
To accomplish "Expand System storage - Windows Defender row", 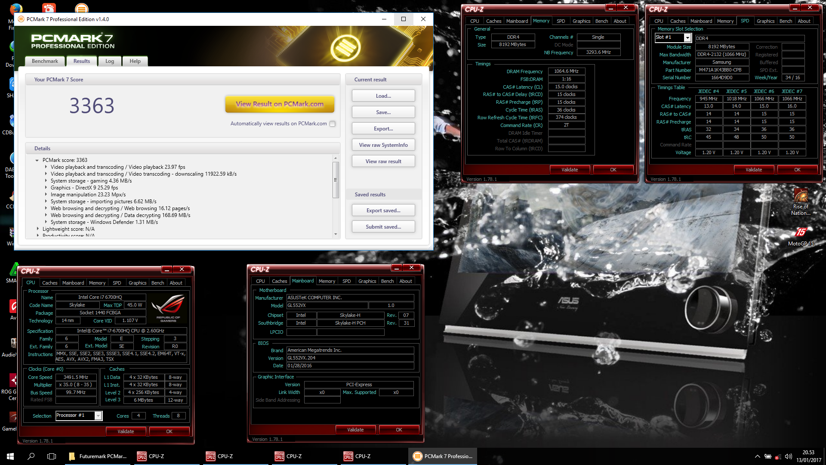I will tap(46, 222).
